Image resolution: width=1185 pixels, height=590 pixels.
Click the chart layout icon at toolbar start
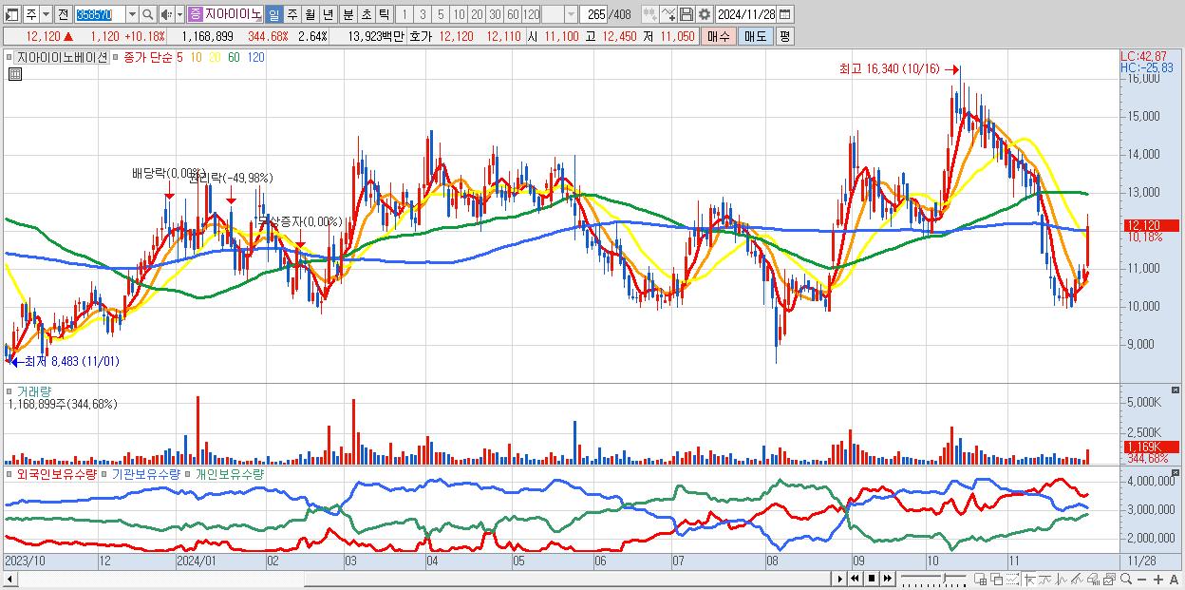click(x=11, y=14)
